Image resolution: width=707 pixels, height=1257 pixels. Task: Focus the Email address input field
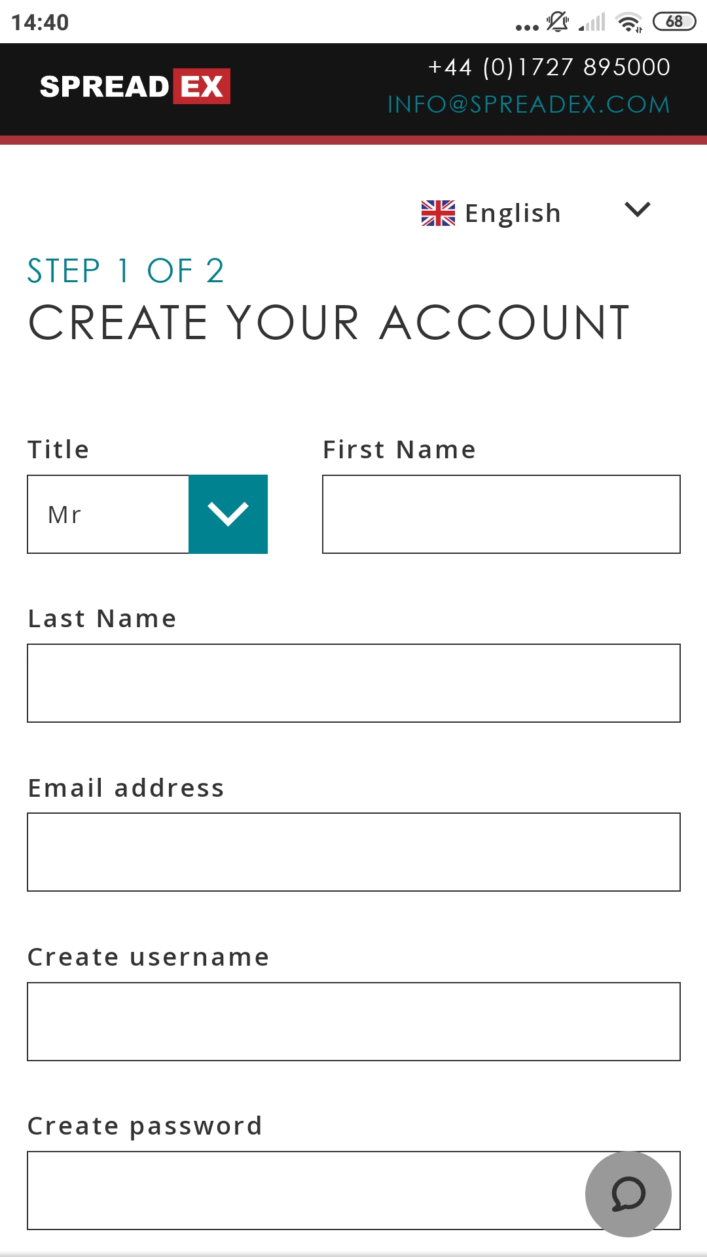click(x=353, y=852)
